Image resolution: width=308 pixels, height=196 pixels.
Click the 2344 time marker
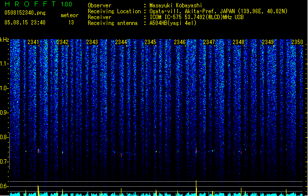121,42
